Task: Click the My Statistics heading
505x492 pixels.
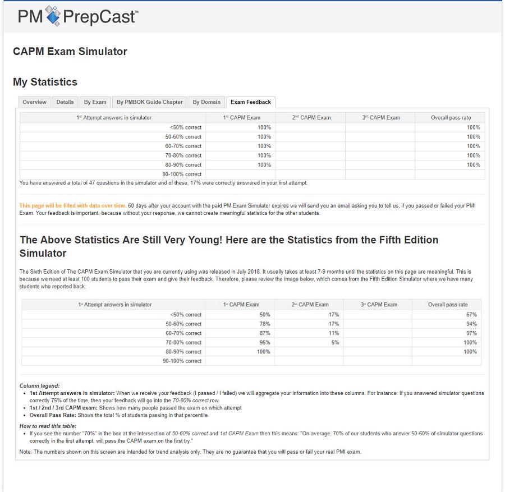Action: pyautogui.click(x=45, y=82)
